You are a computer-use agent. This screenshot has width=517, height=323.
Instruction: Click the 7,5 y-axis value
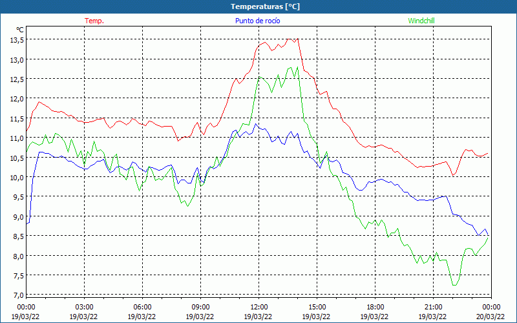(x=18, y=276)
